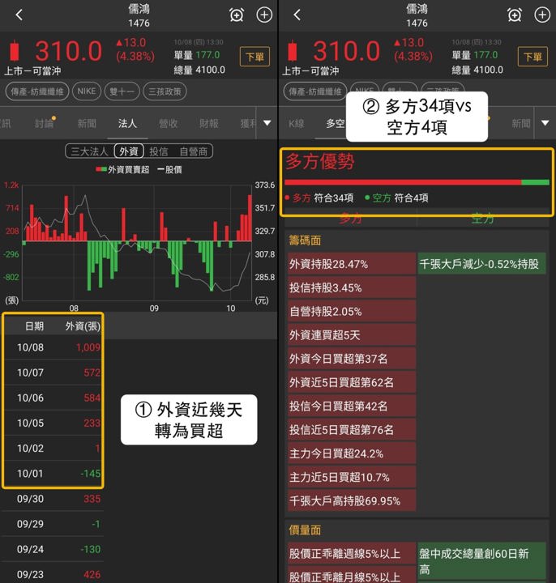This screenshot has width=556, height=583.
Task: Tap candlestick icon beside price in left screen
Action: tap(15, 50)
